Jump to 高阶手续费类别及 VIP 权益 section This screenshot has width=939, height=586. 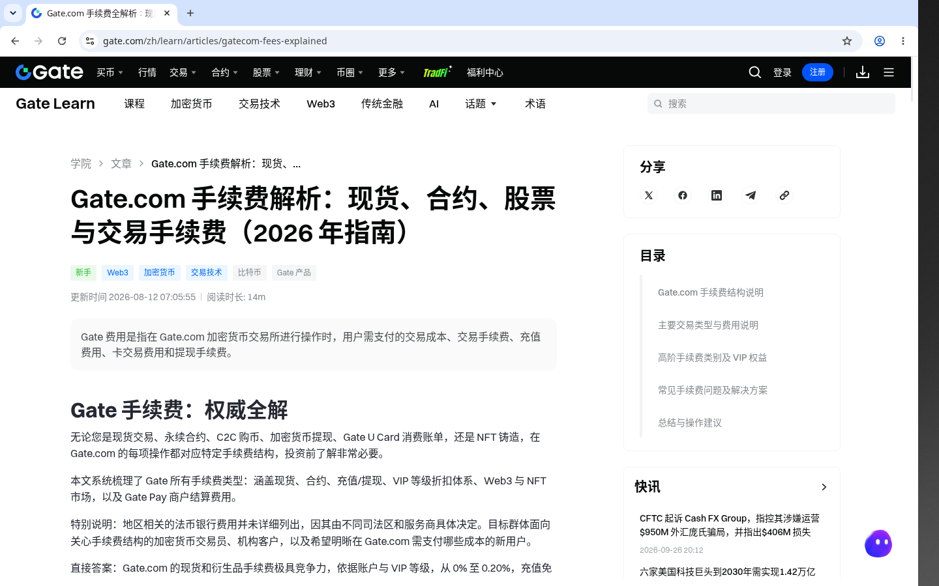pyautogui.click(x=713, y=357)
